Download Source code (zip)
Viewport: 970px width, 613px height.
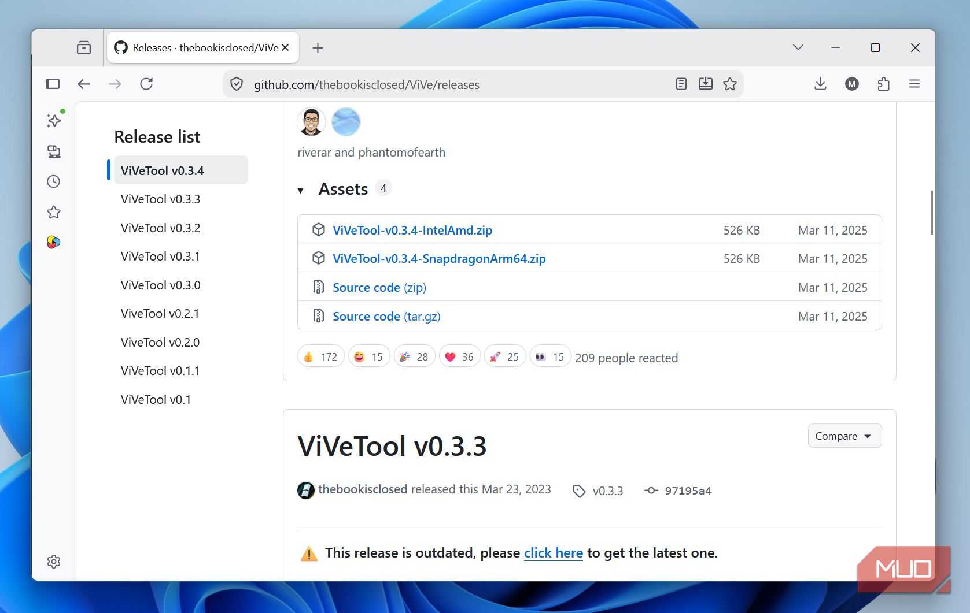point(379,288)
